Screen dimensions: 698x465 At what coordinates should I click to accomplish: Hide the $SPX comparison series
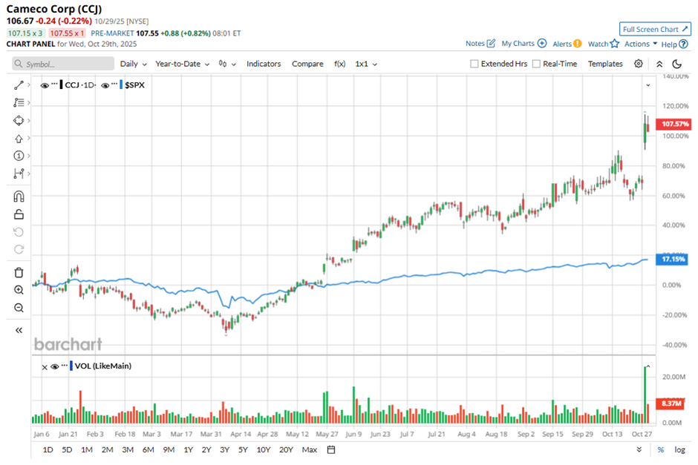pos(105,85)
